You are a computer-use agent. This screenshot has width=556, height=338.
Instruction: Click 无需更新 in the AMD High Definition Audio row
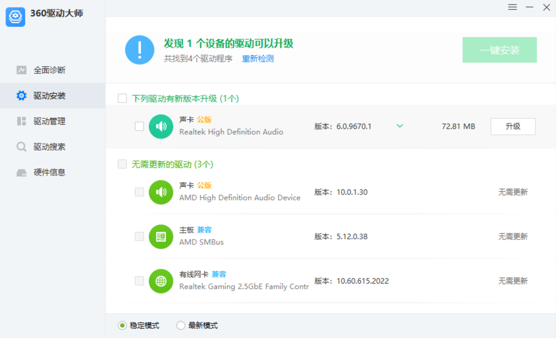point(513,192)
